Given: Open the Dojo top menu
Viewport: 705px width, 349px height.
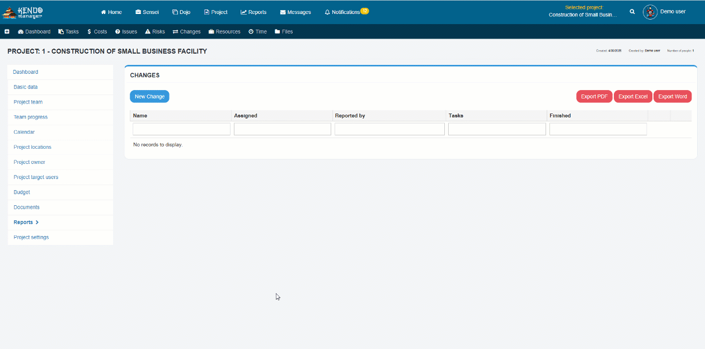Looking at the screenshot, I should pos(181,12).
